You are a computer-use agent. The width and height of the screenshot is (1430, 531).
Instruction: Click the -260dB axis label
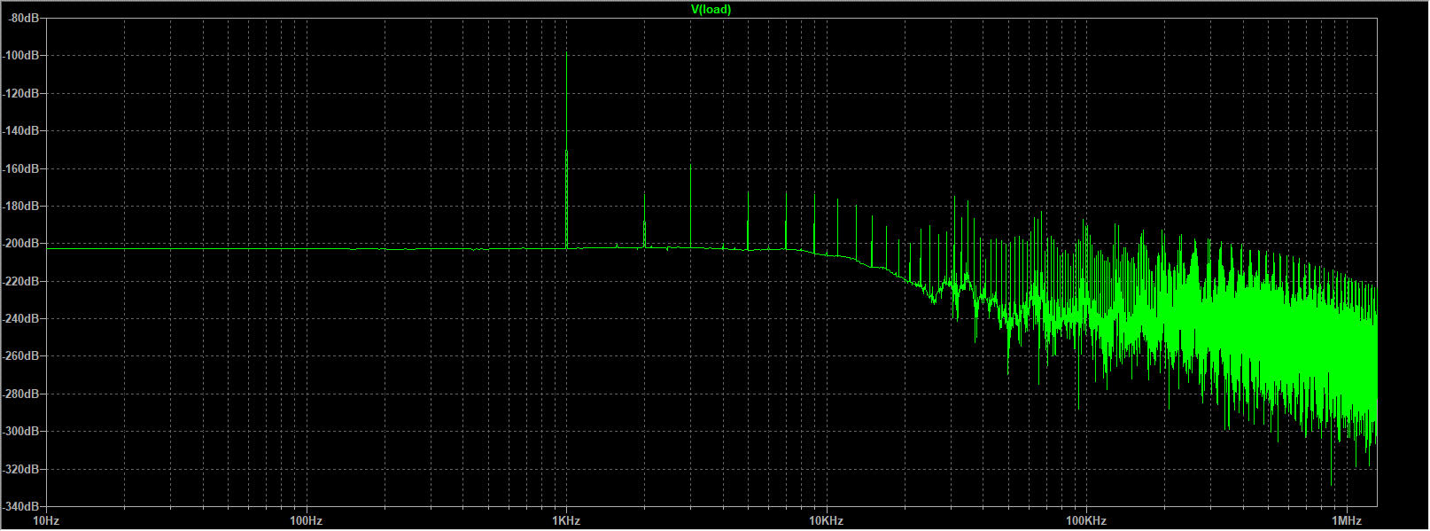(21, 355)
